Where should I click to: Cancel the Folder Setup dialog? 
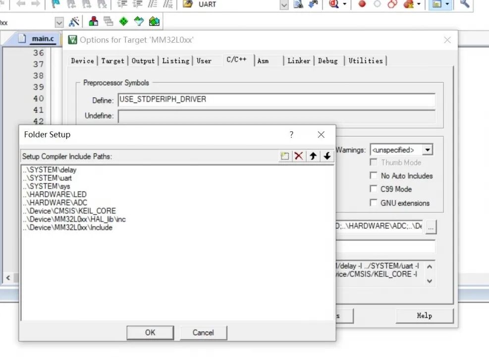203,333
